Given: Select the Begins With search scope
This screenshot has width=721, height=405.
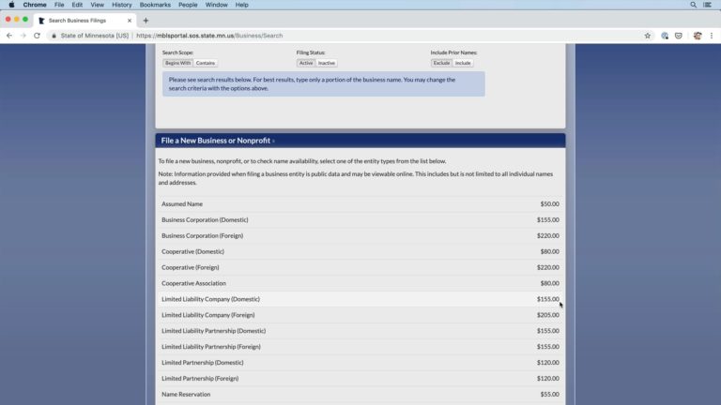Looking at the screenshot, I should pos(177,63).
